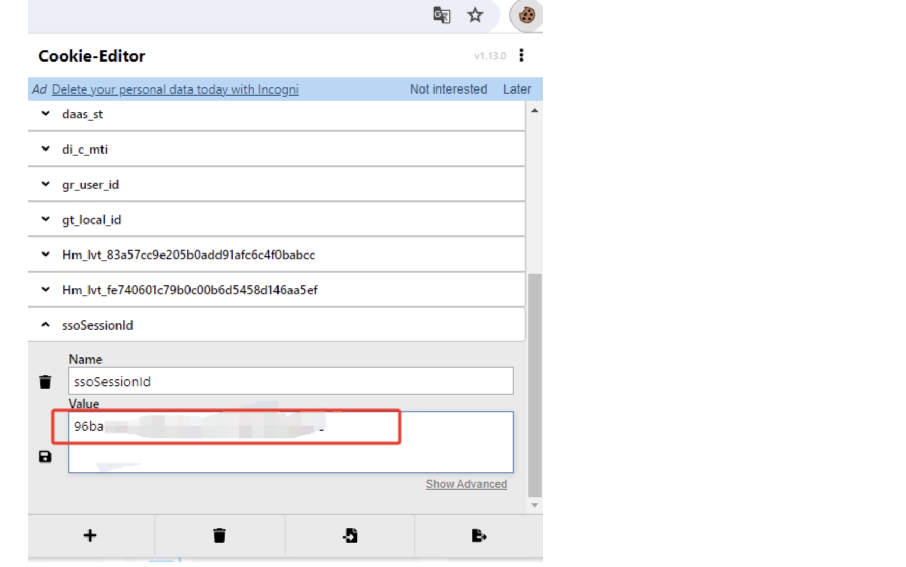Click the scrollbar down arrow
The image size is (906, 567).
click(x=535, y=505)
